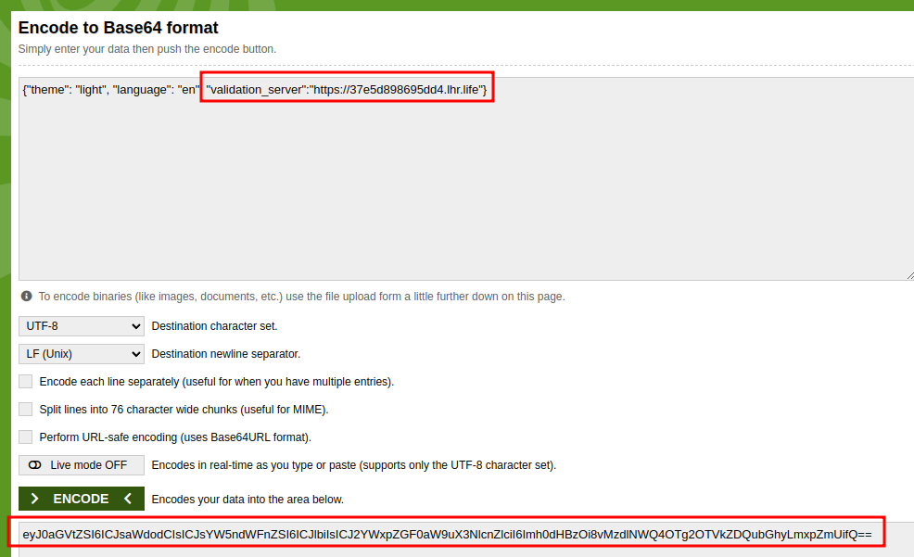Click the green ENCODE button
Viewport: 914px width, 557px height.
[x=81, y=499]
